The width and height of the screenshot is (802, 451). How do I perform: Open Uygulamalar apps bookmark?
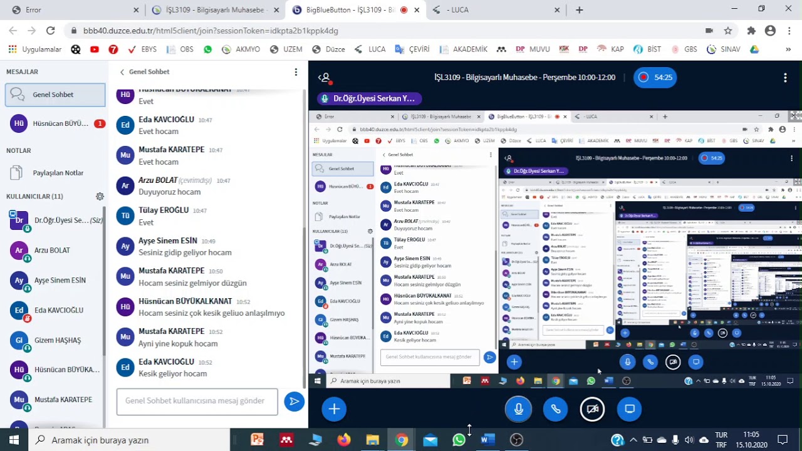(x=35, y=49)
